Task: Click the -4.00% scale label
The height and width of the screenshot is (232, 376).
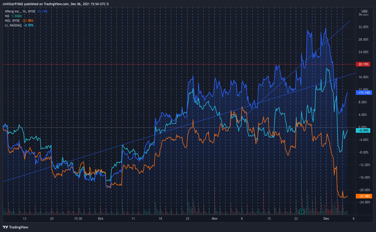Action: tap(364, 140)
